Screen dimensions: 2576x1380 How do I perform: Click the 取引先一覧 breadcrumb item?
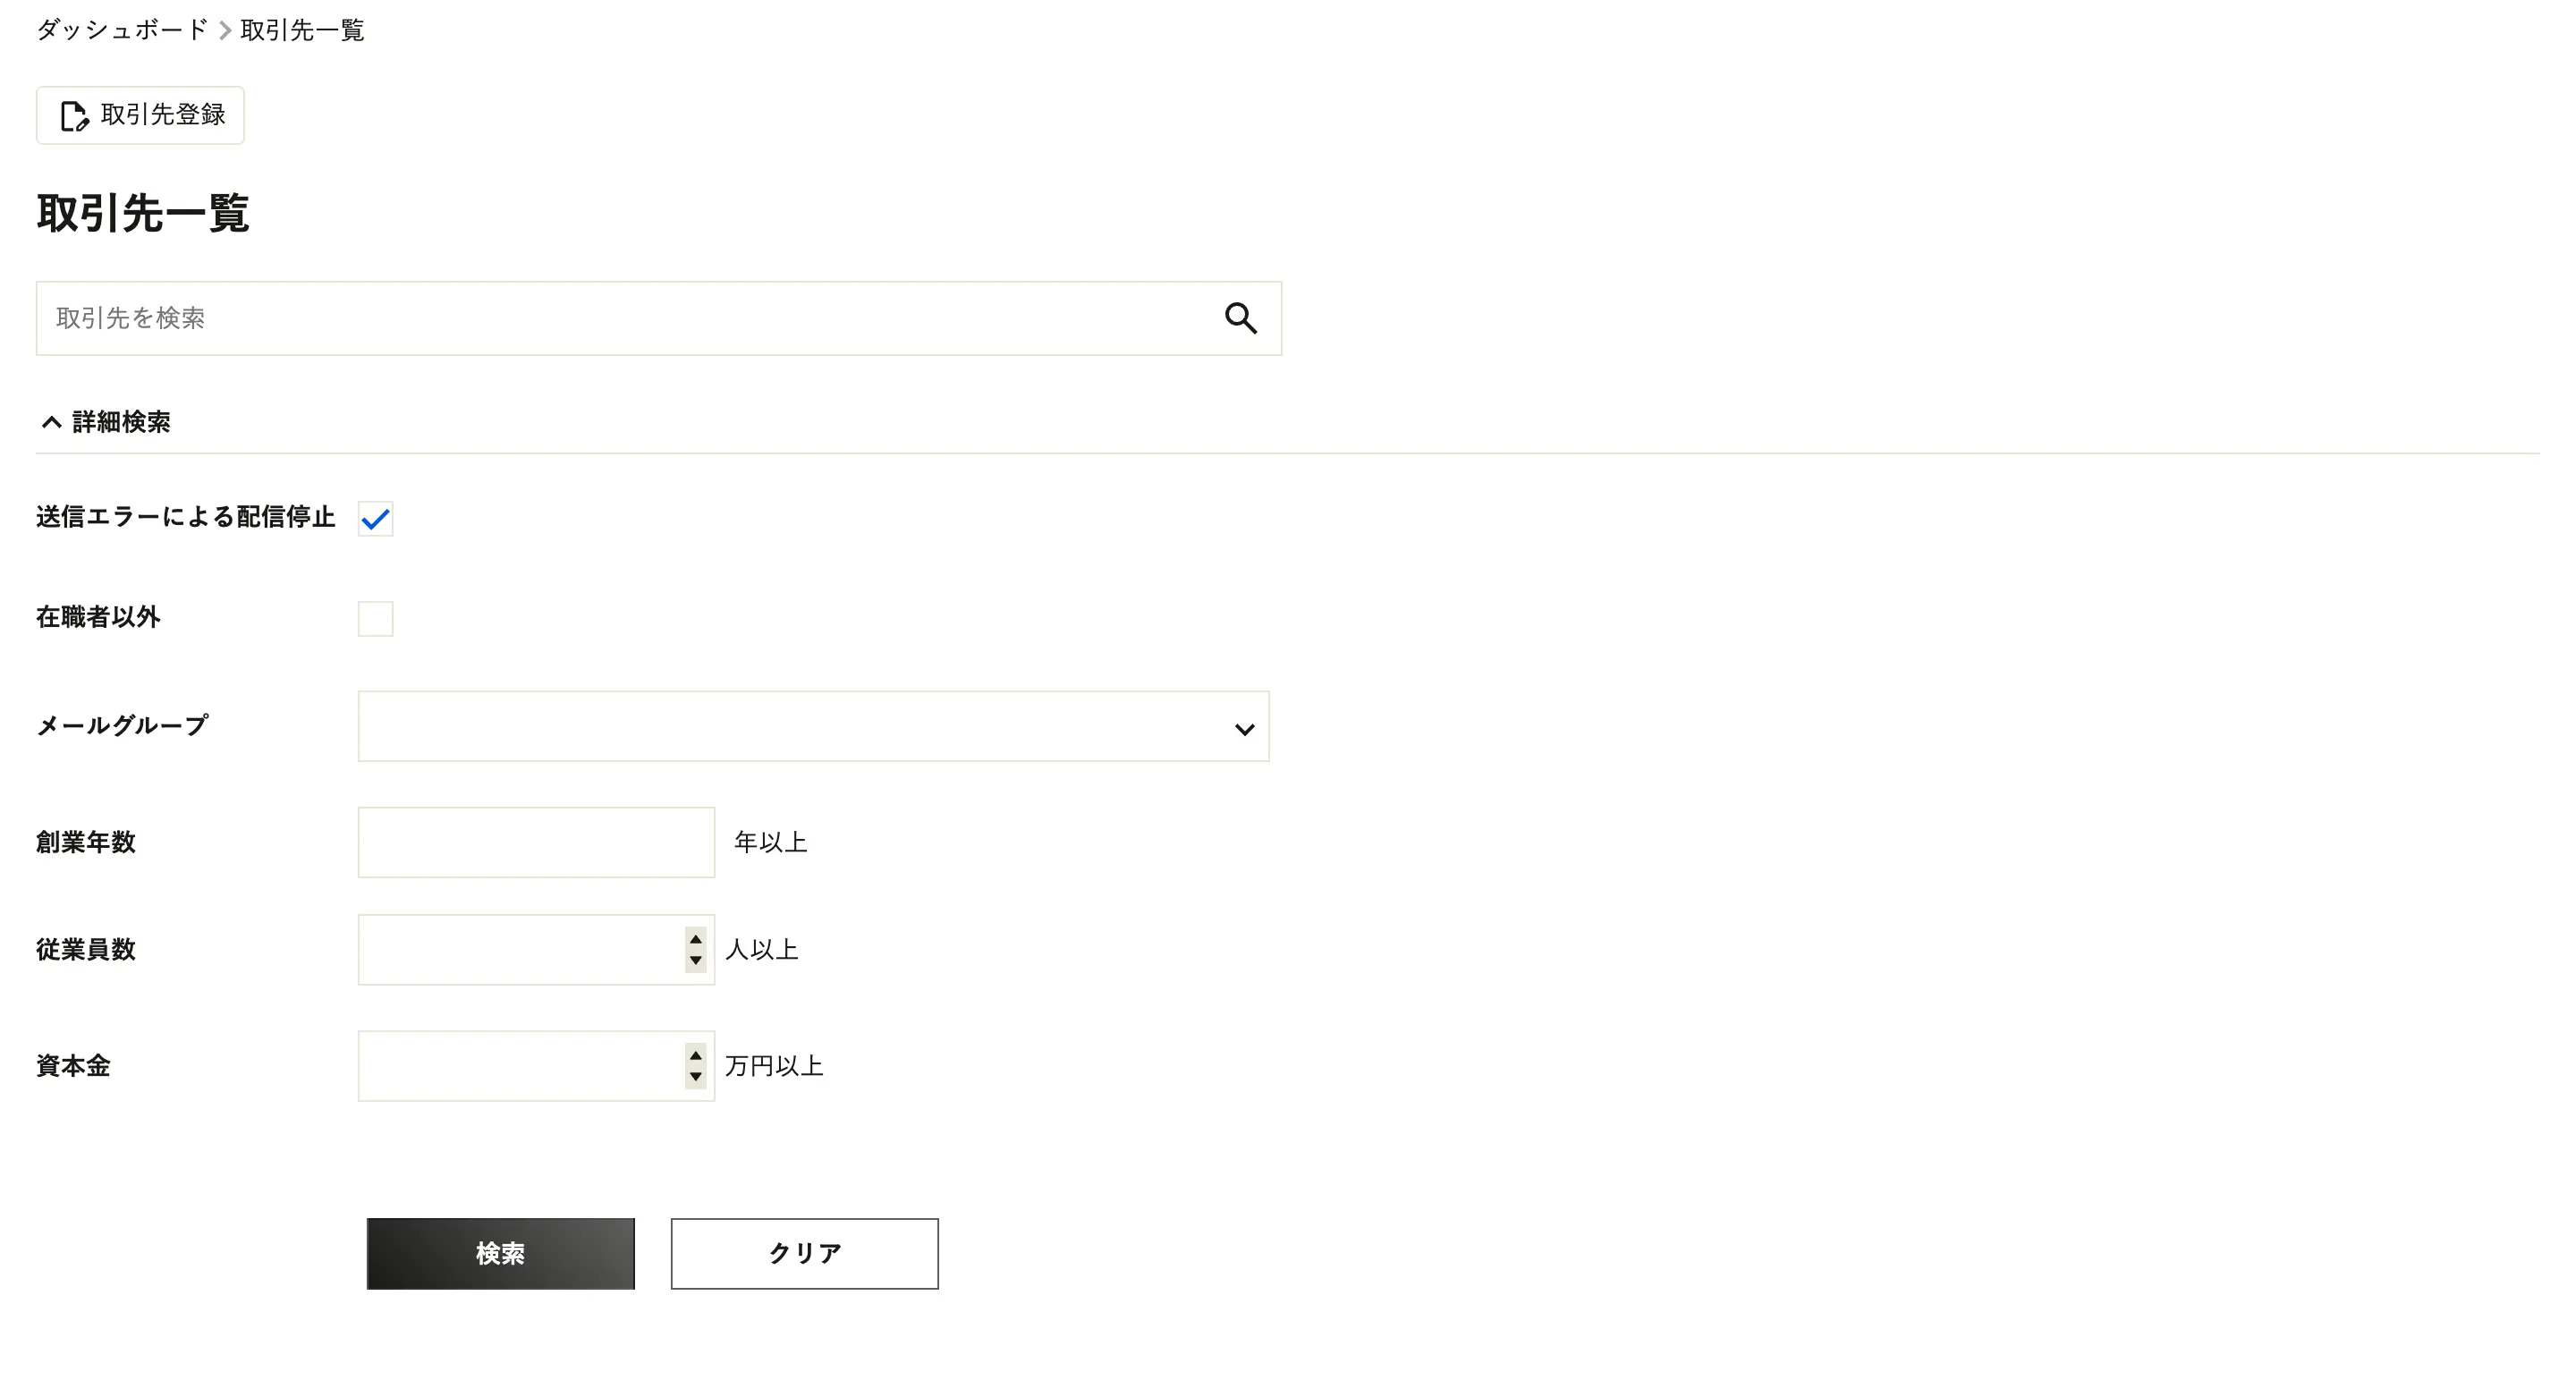coord(302,31)
